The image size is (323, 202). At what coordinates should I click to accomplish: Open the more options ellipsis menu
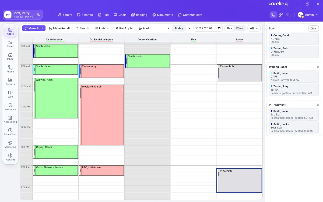point(47,15)
